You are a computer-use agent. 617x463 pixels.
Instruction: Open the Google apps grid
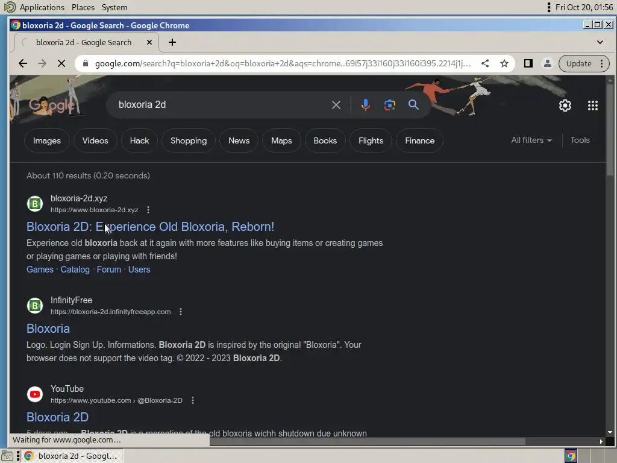(x=593, y=105)
